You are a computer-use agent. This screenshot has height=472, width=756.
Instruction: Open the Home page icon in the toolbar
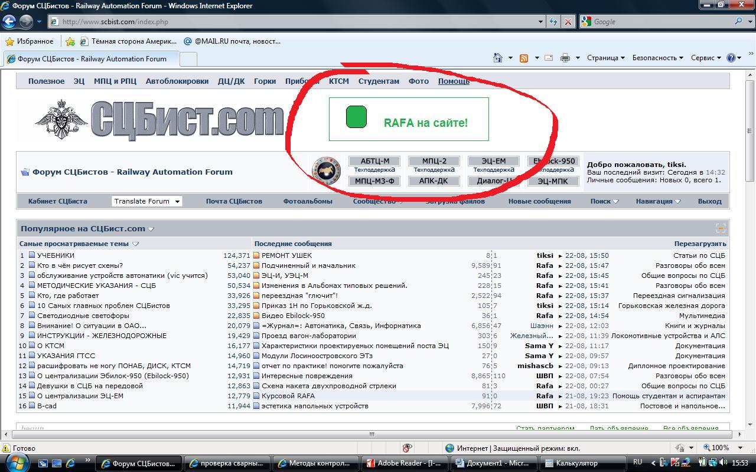498,58
